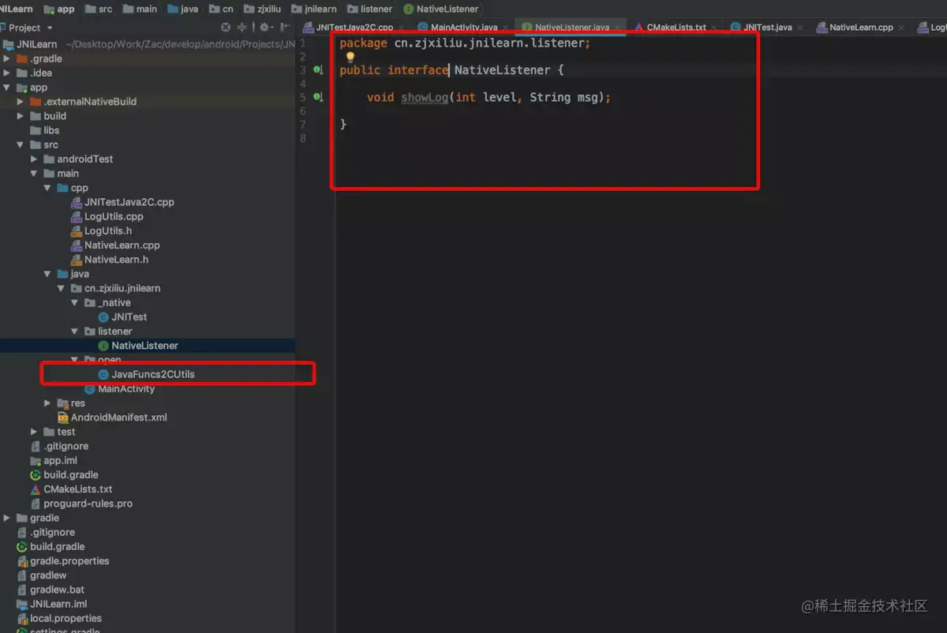
Task: Expand the res folder arrow
Action: coord(48,403)
